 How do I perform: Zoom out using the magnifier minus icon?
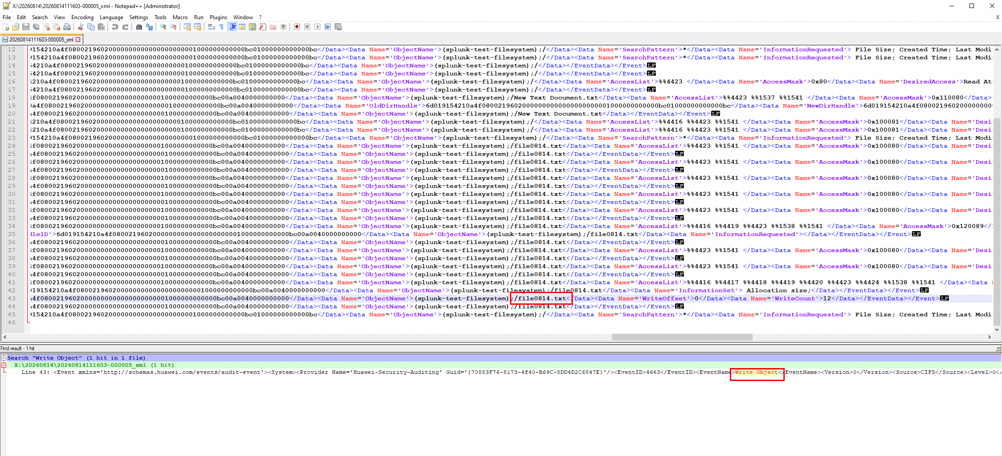[174, 27]
